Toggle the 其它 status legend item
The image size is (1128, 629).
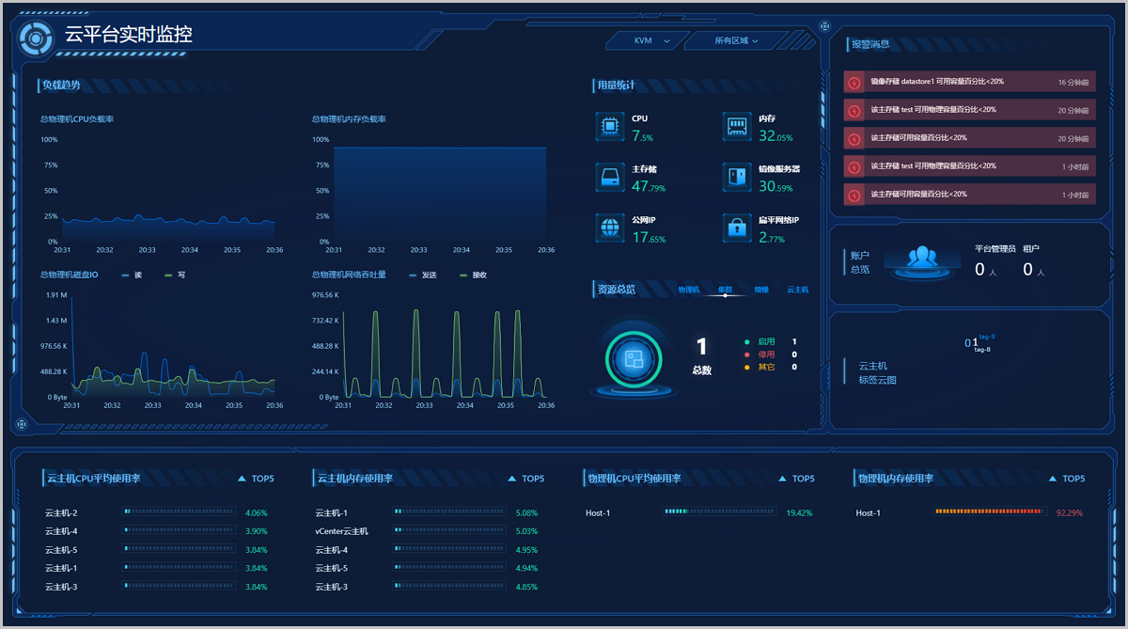(x=760, y=367)
